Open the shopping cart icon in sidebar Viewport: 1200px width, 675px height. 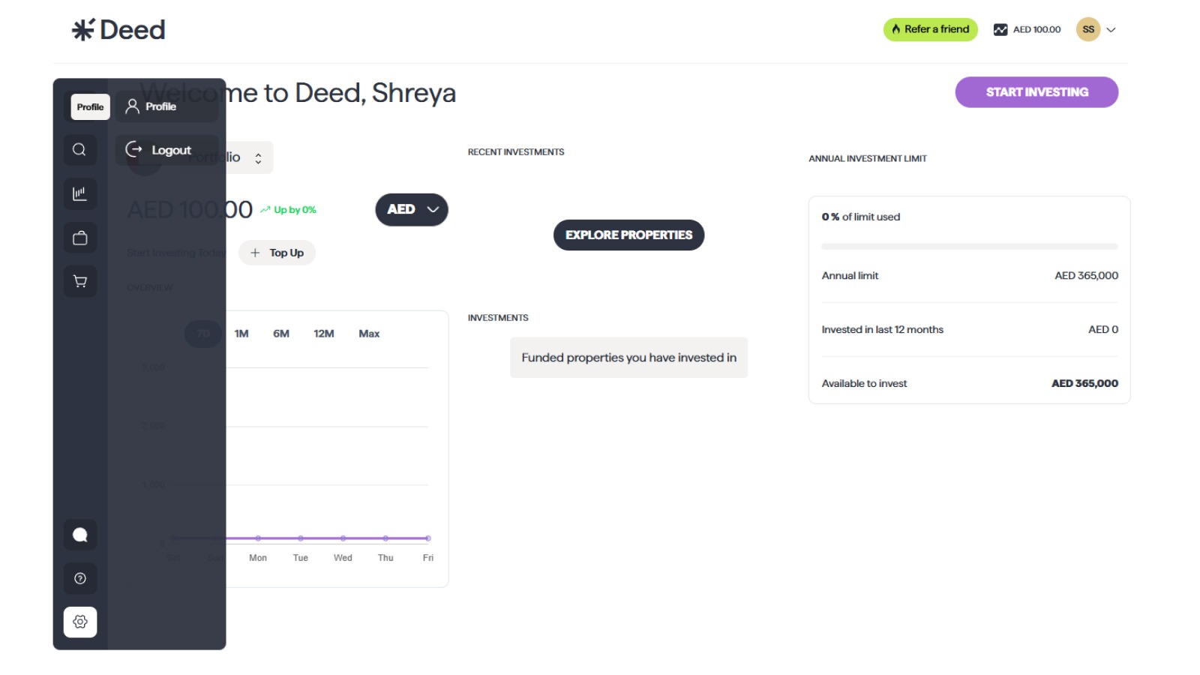pos(79,281)
